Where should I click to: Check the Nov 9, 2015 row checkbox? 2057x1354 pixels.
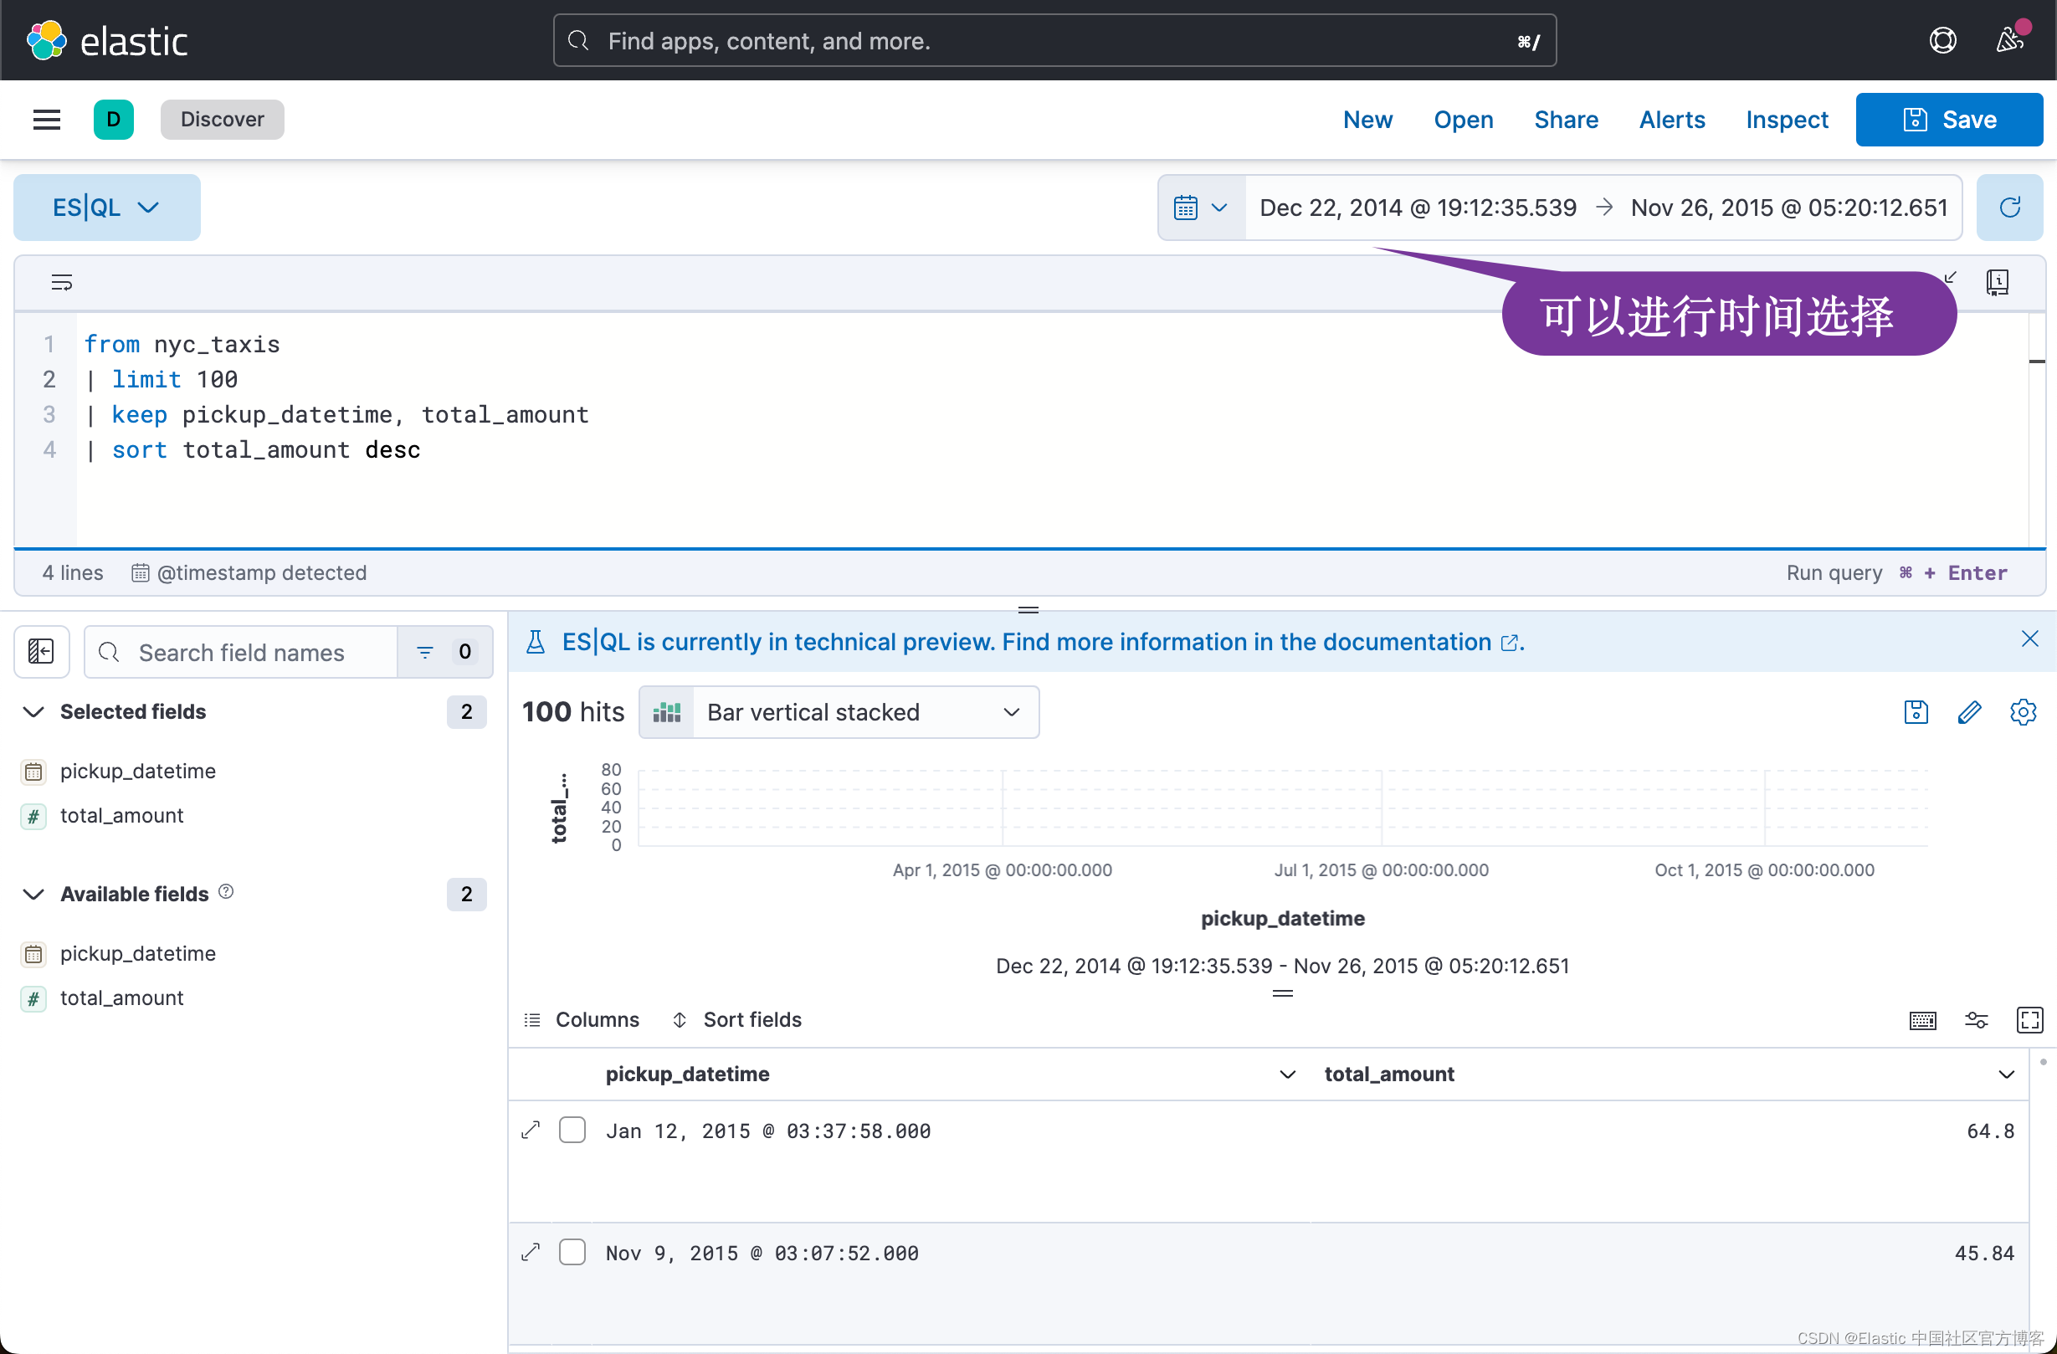572,1252
